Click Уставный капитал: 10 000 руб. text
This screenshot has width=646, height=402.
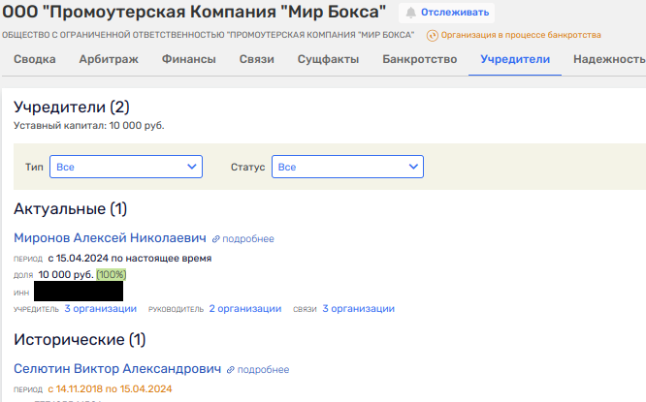tap(89, 126)
